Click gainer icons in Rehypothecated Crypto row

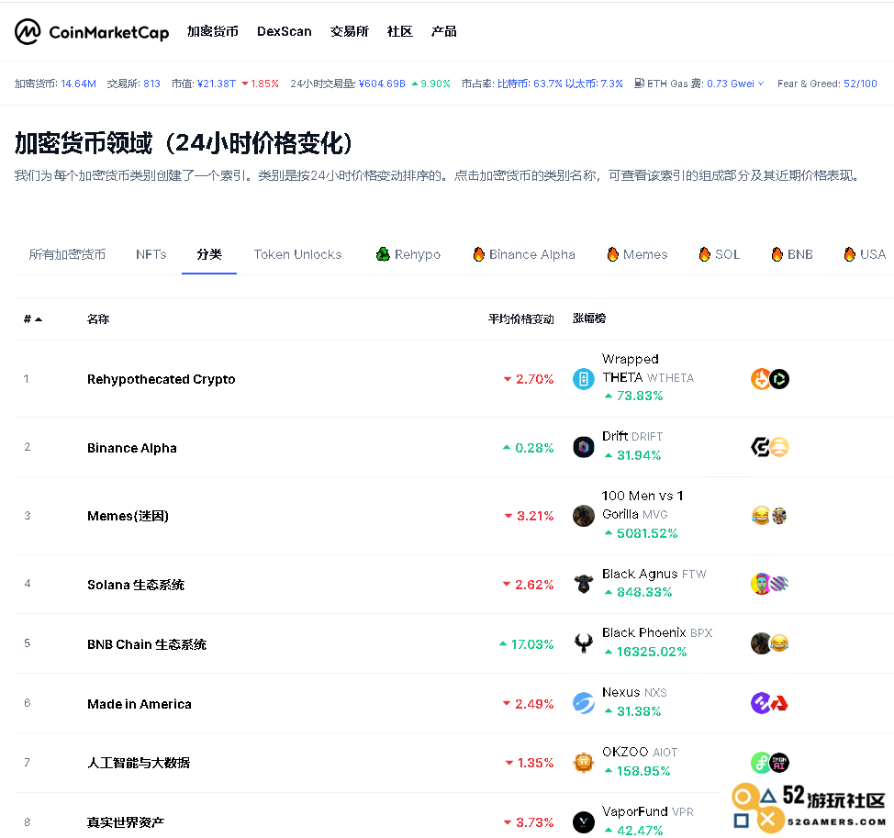[770, 378]
